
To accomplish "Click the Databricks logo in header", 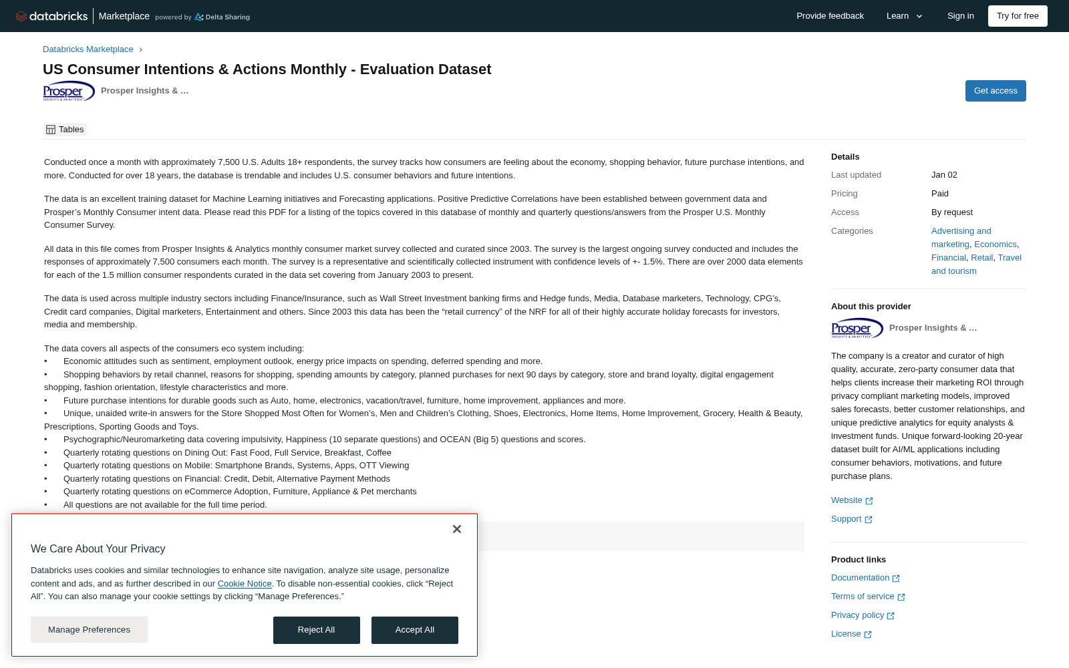I will point(51,16).
